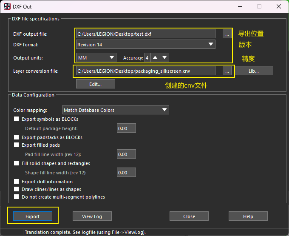
Task: Toggle Export padstacks as BLOCKs
Action: click(x=17, y=137)
